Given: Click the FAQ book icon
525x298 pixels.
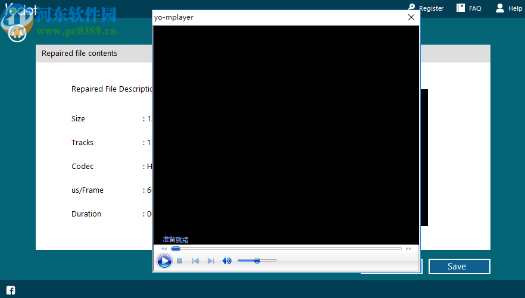Looking at the screenshot, I should 461,8.
